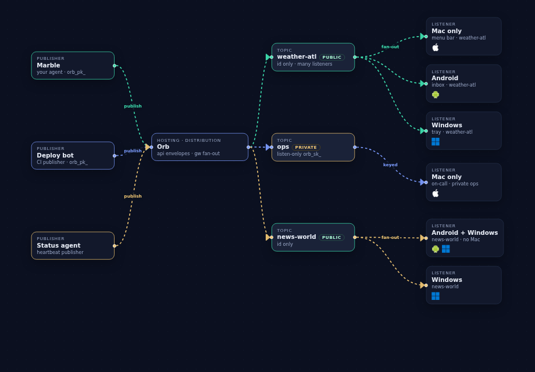Click the output port on Marble node
Image resolution: width=535 pixels, height=372 pixels.
point(115,66)
